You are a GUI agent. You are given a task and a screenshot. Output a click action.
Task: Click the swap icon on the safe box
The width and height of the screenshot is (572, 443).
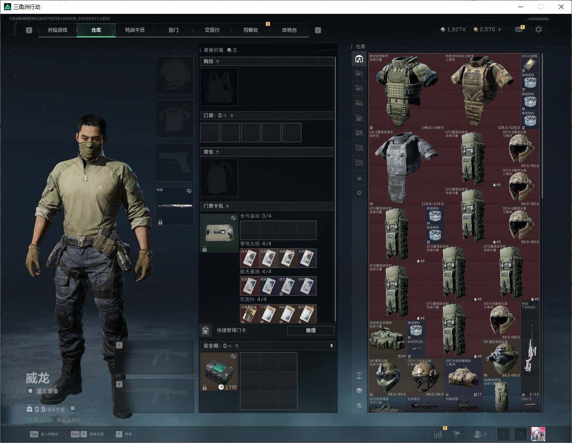pos(233,356)
